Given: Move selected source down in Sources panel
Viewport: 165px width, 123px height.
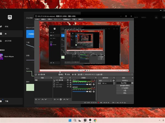Looking at the screenshot, I should click(x=67, y=99).
